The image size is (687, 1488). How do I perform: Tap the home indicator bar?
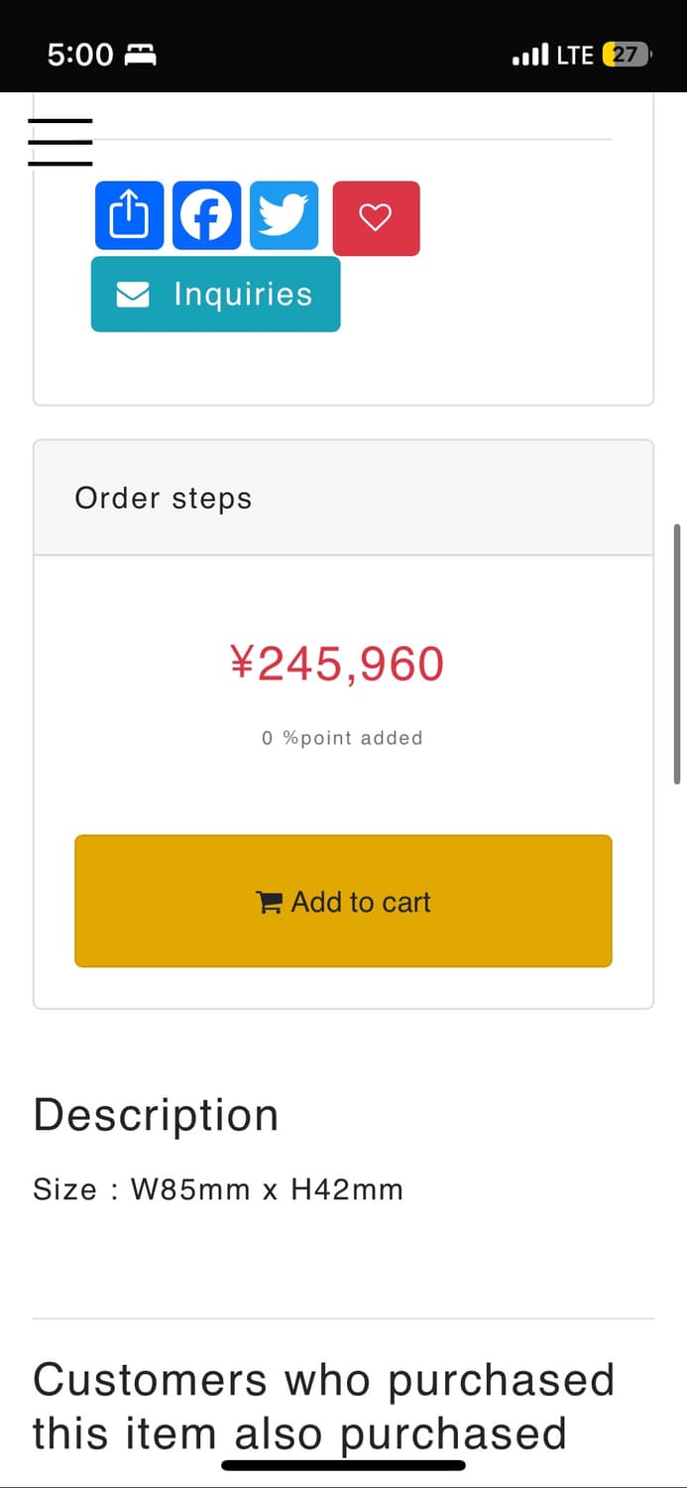[343, 1465]
